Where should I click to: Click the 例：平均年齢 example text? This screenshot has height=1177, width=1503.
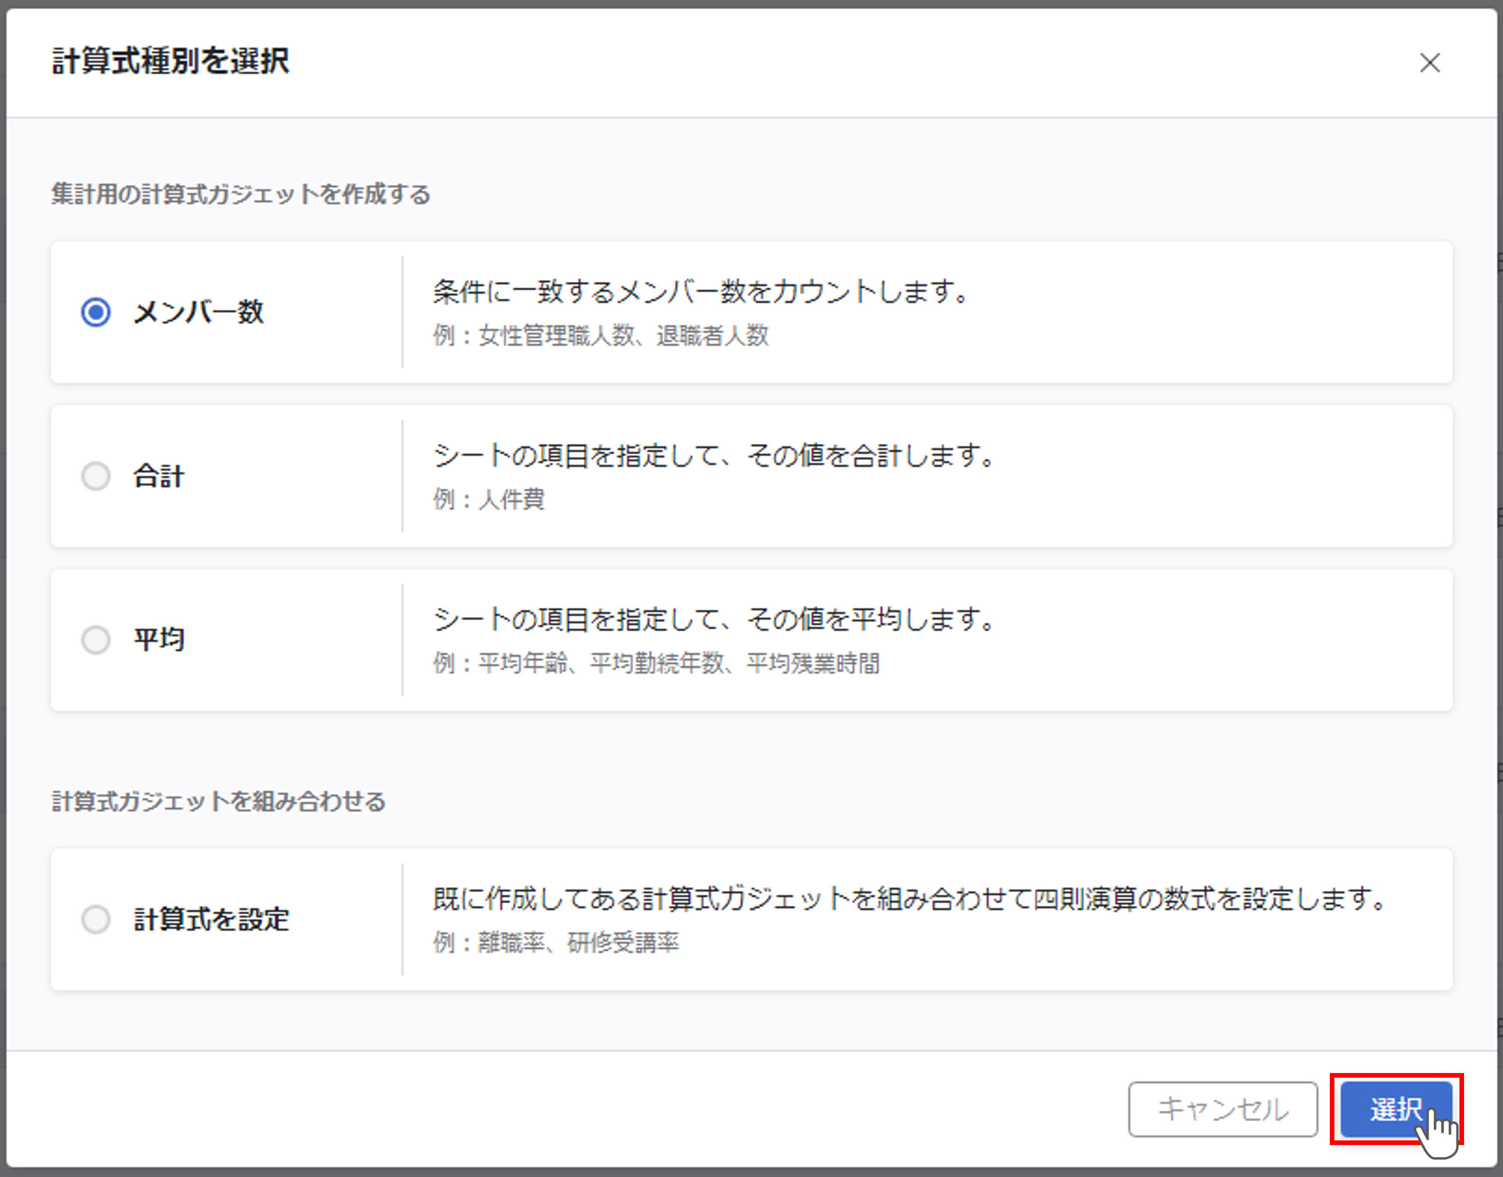[x=656, y=663]
